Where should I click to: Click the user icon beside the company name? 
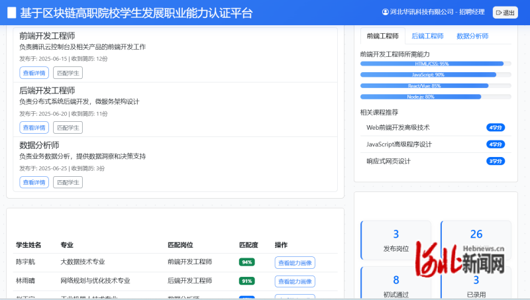[x=386, y=12]
